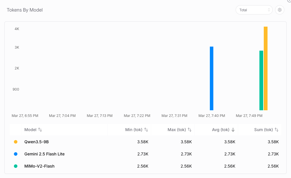Viewport: 291px width, 178px height.
Task: Click the Mar 27, 6:55 PM axis label
Action: pos(25,116)
